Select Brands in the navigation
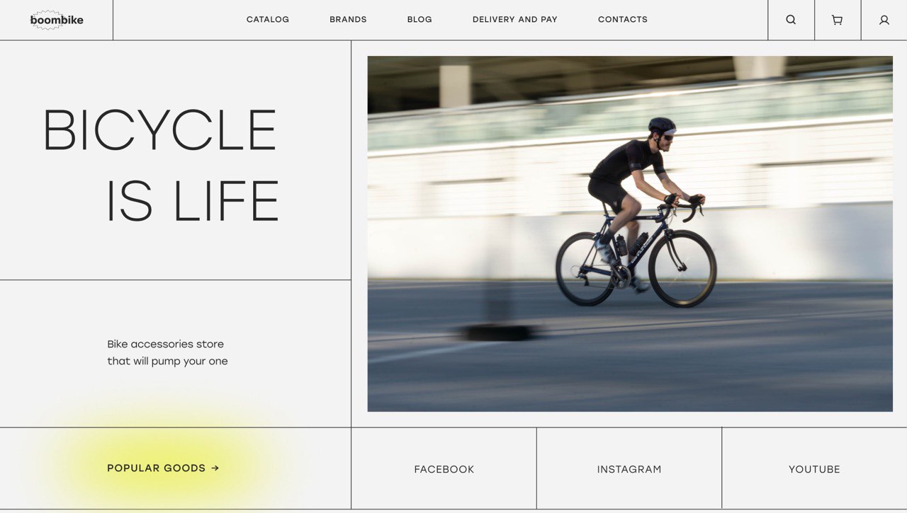Viewport: 907px width, 513px height. coord(348,20)
